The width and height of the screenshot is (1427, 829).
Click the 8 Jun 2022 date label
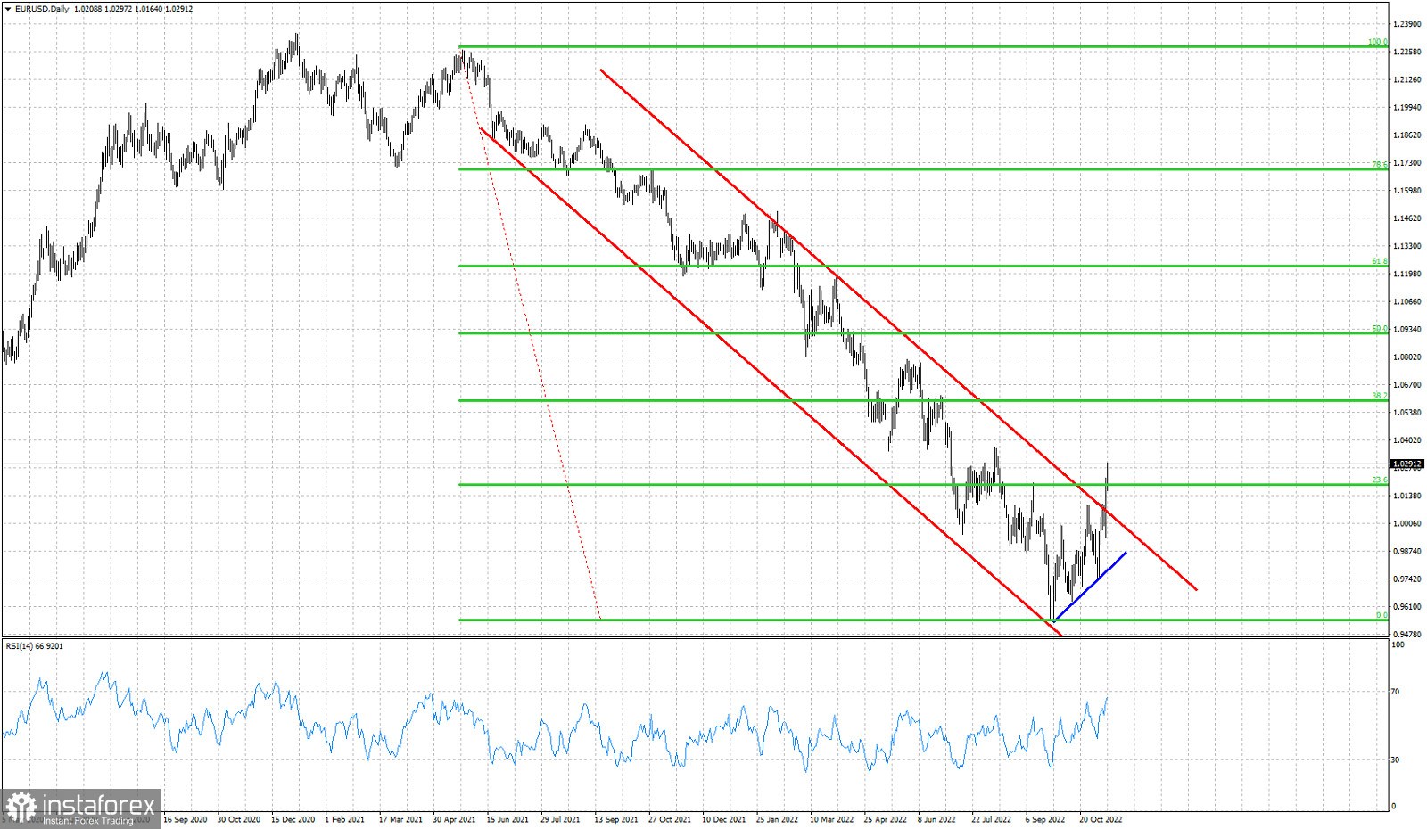pos(936,819)
